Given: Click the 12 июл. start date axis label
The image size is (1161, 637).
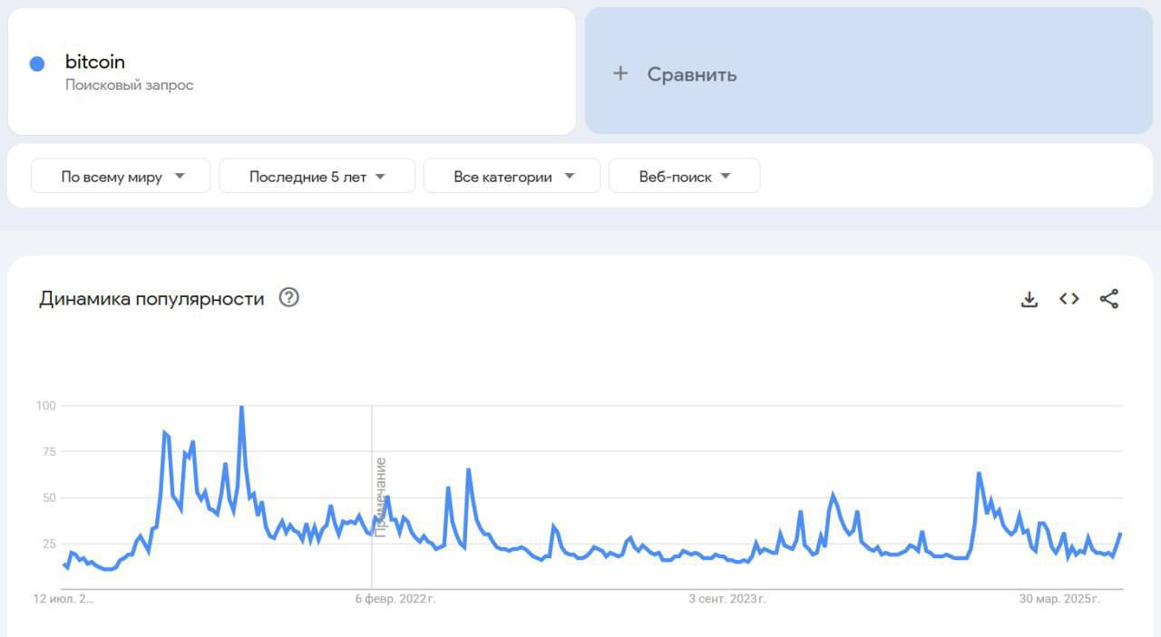Looking at the screenshot, I should point(63,599).
